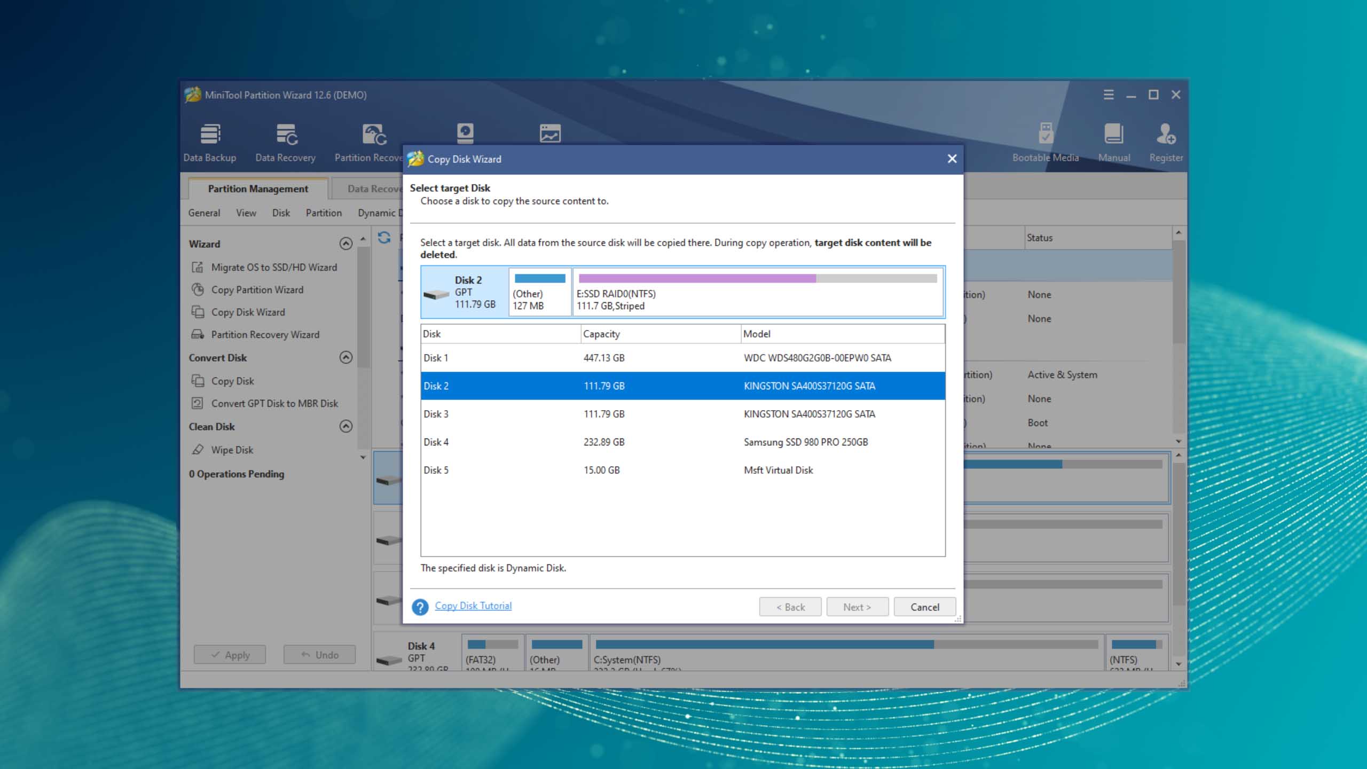The height and width of the screenshot is (769, 1367).
Task: Click the Disk 2 drive icon in the preview
Action: pyautogui.click(x=436, y=294)
